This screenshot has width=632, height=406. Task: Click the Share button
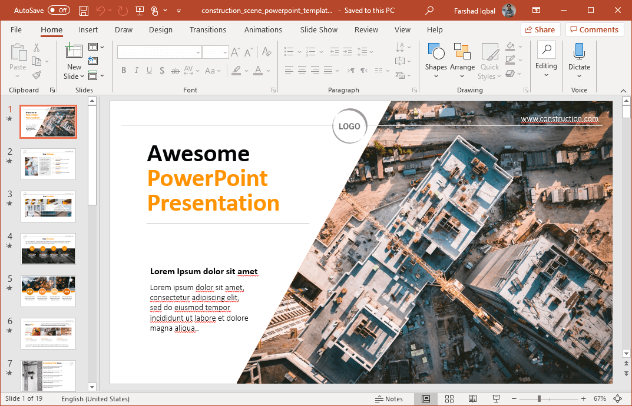point(540,29)
